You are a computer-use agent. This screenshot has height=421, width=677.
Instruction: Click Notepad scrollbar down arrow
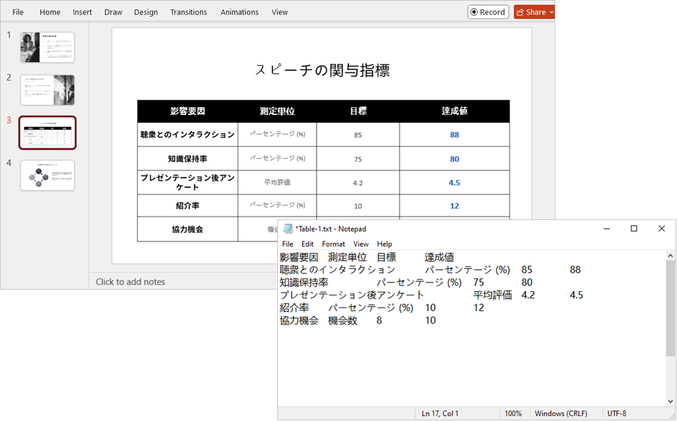(x=671, y=402)
